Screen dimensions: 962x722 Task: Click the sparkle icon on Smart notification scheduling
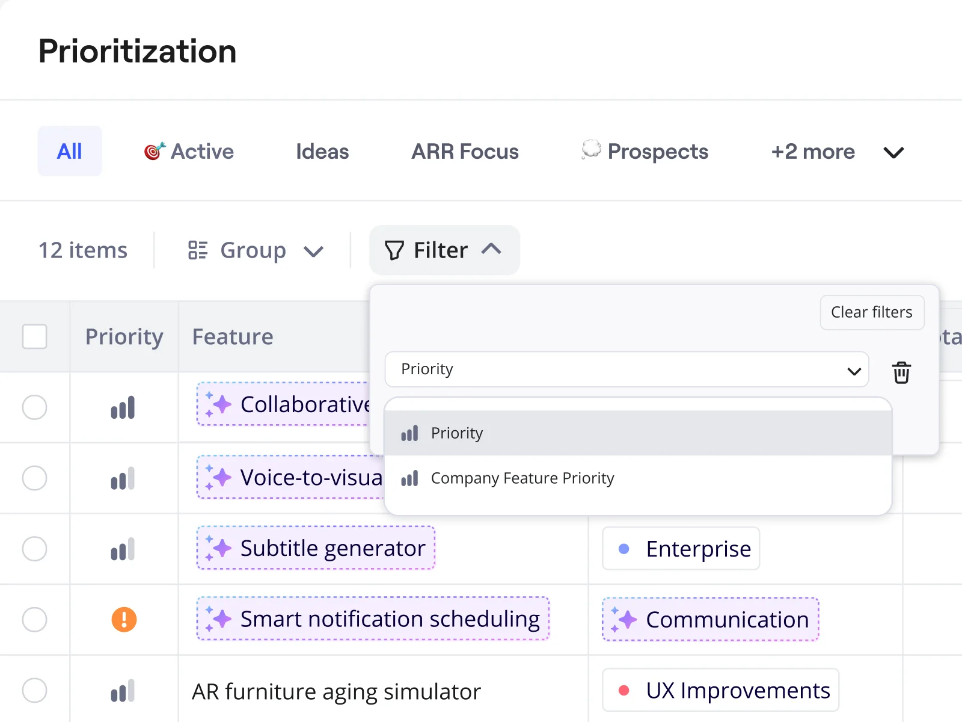pos(217,619)
